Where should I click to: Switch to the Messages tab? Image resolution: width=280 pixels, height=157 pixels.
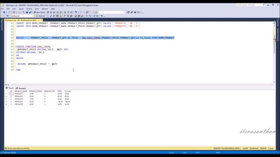(21, 88)
